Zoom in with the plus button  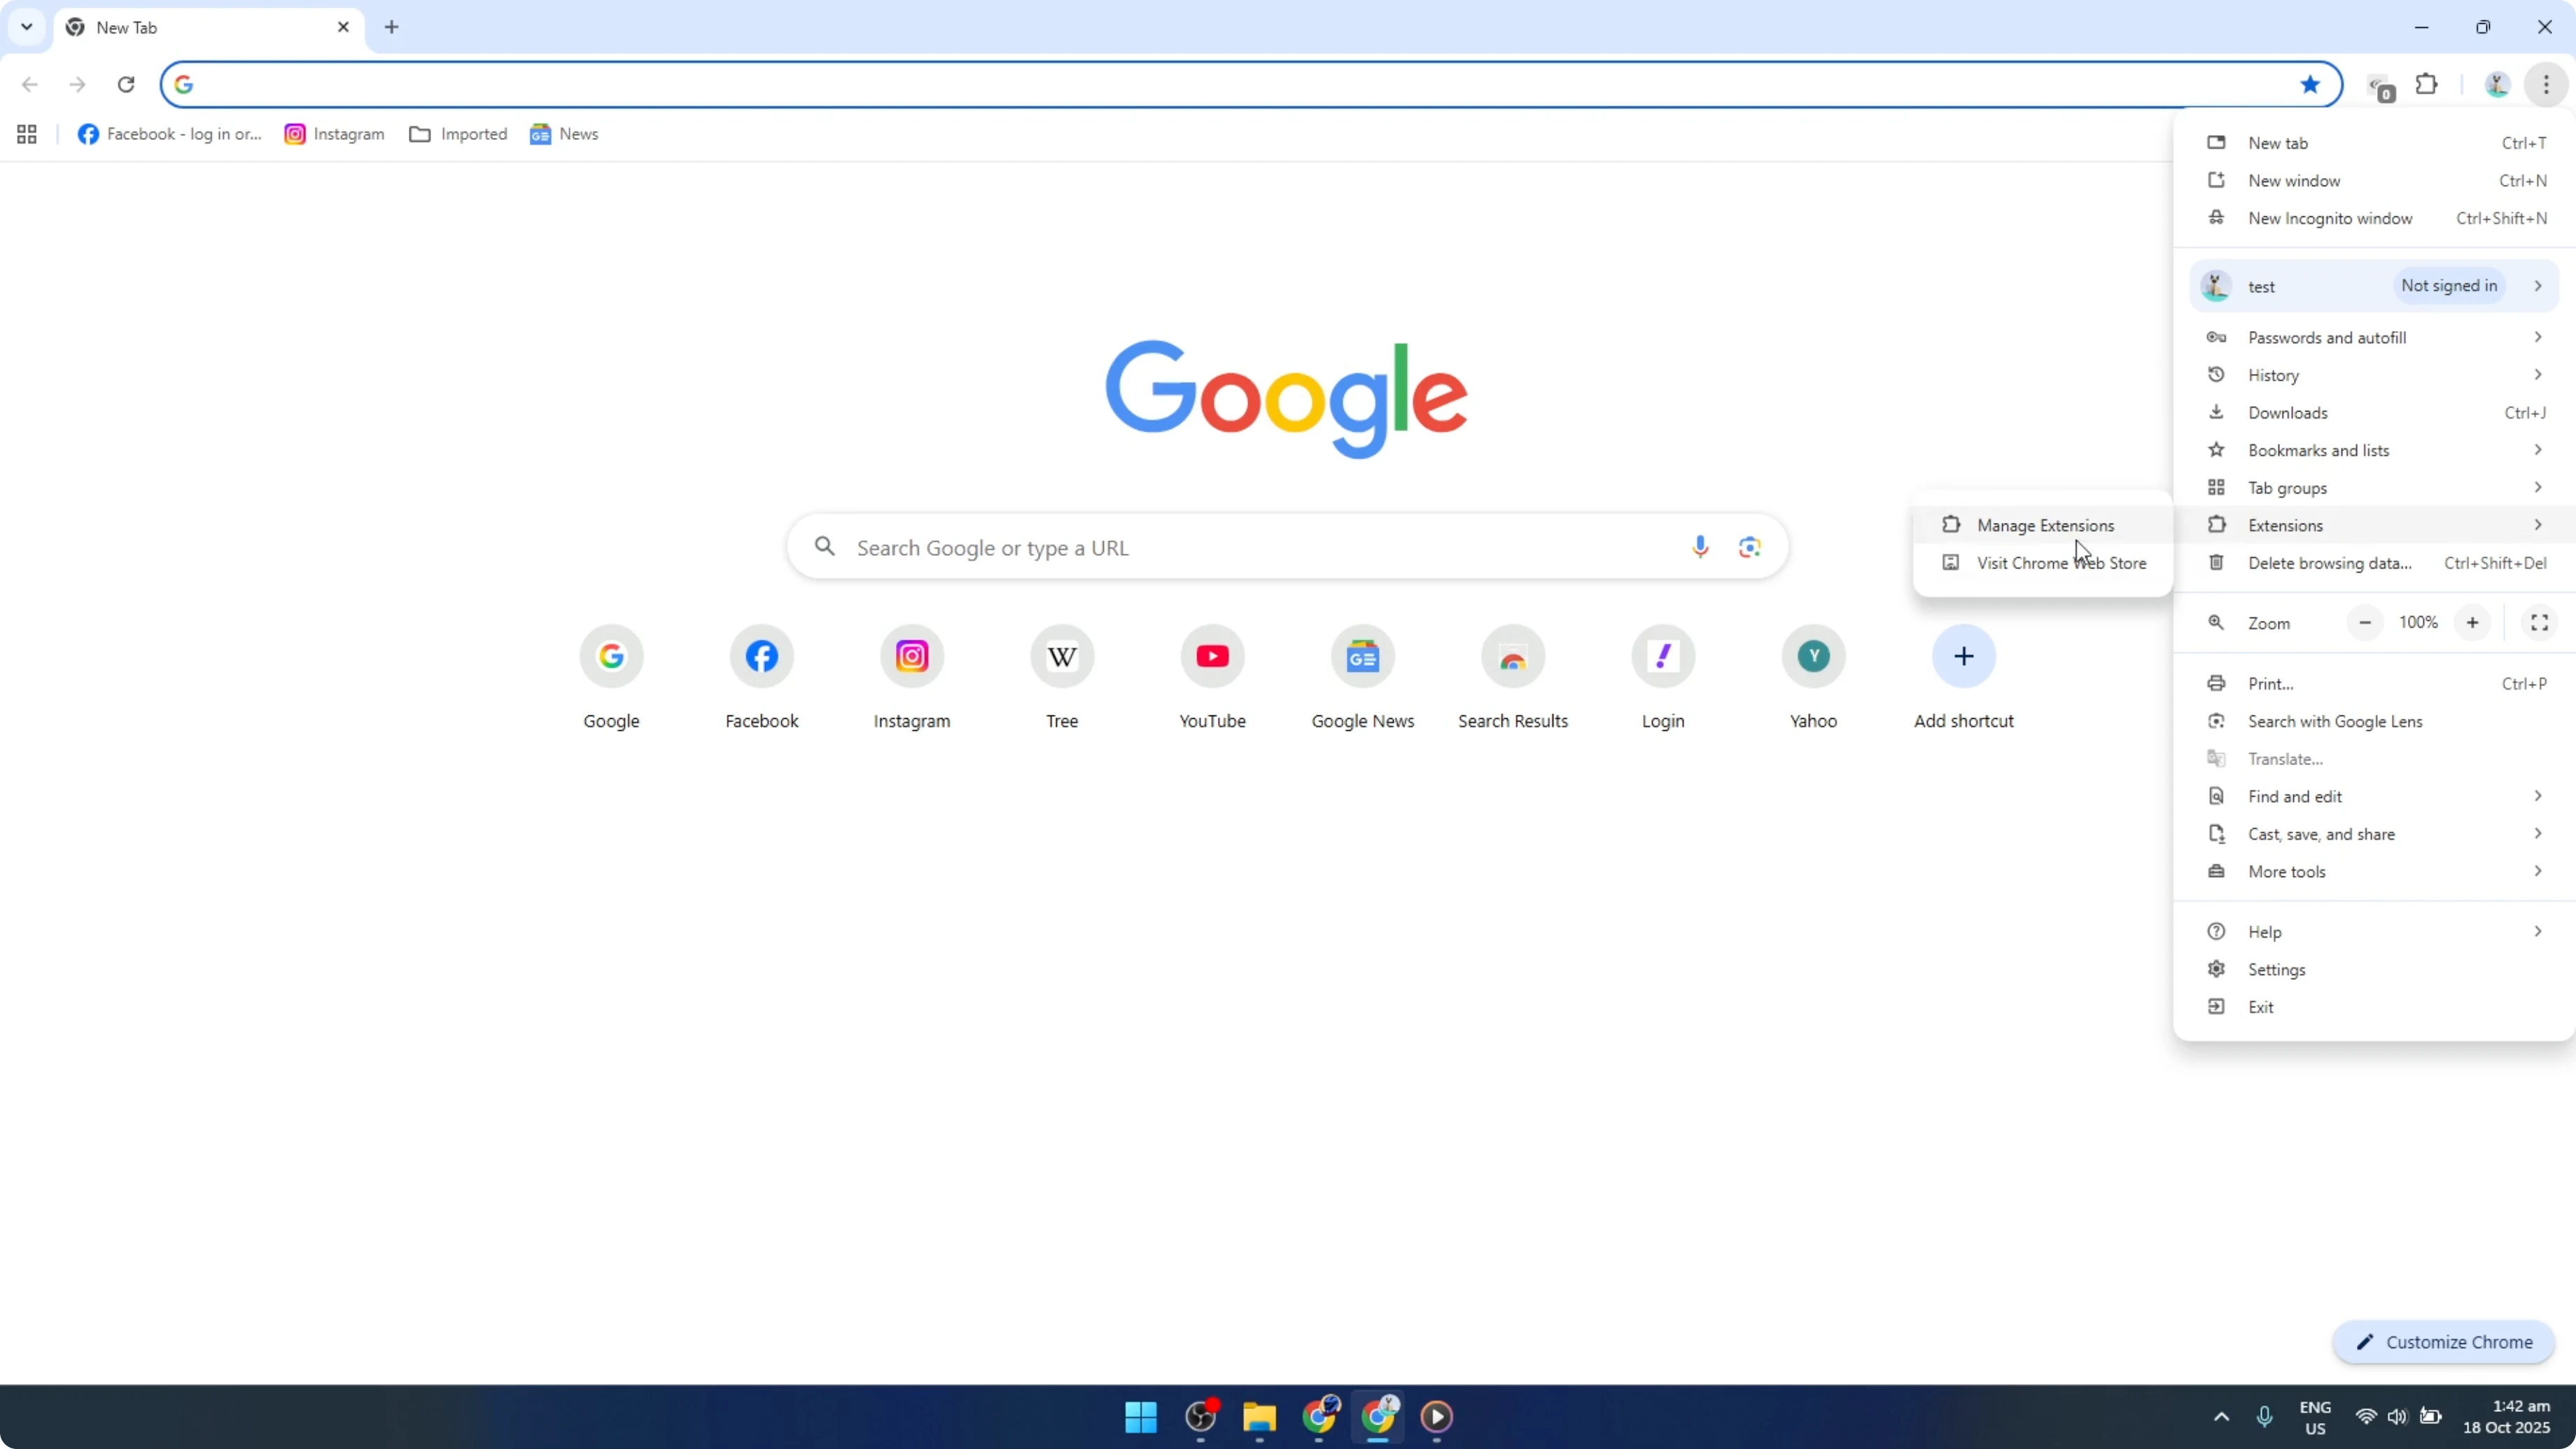click(x=2472, y=623)
